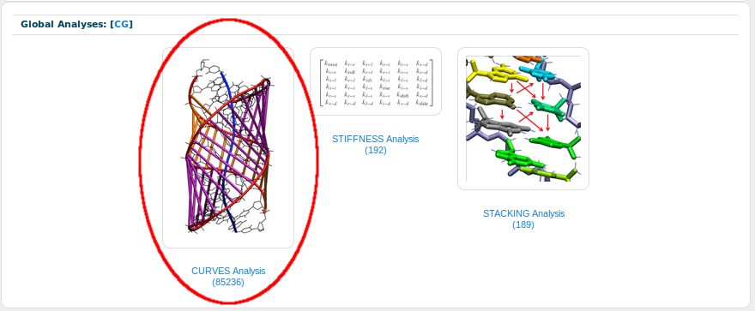Open the CURVES Analysis helix thumbnail

(x=228, y=147)
